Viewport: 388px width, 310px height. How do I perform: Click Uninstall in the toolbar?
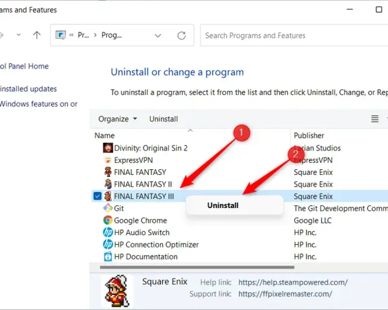coord(164,119)
